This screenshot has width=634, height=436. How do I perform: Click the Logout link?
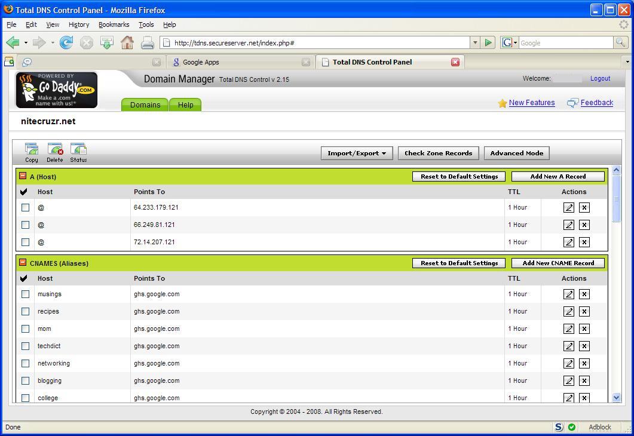tap(600, 78)
